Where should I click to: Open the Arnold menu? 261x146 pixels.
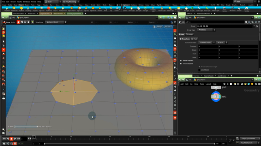[x=33, y=2]
